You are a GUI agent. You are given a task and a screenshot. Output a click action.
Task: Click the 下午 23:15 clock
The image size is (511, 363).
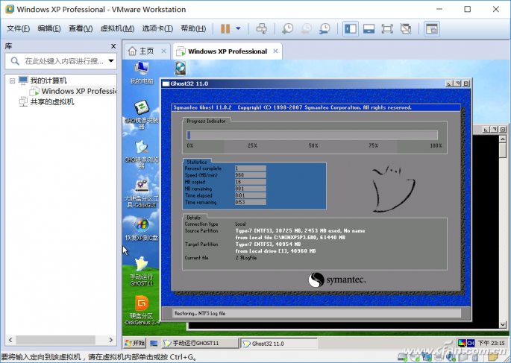pyautogui.click(x=491, y=343)
